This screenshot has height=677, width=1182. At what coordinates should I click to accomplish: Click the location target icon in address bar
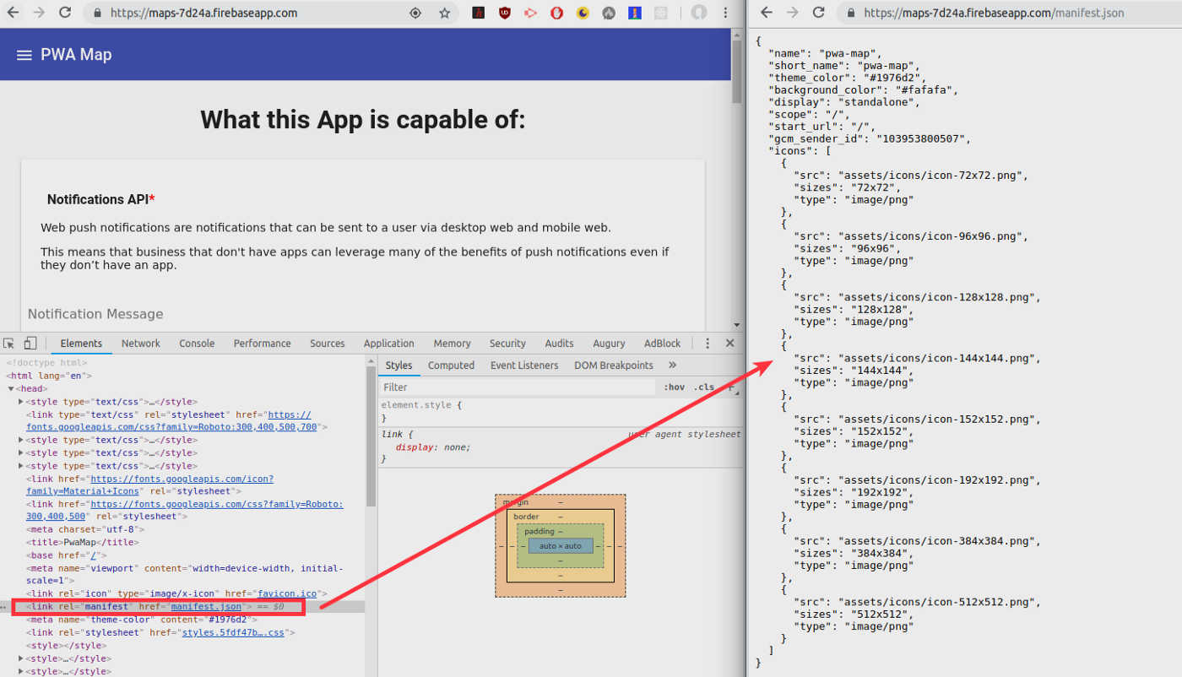coord(415,14)
